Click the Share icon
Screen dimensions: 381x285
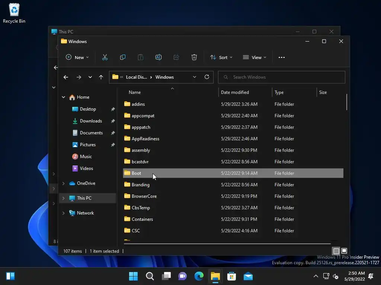tap(176, 58)
